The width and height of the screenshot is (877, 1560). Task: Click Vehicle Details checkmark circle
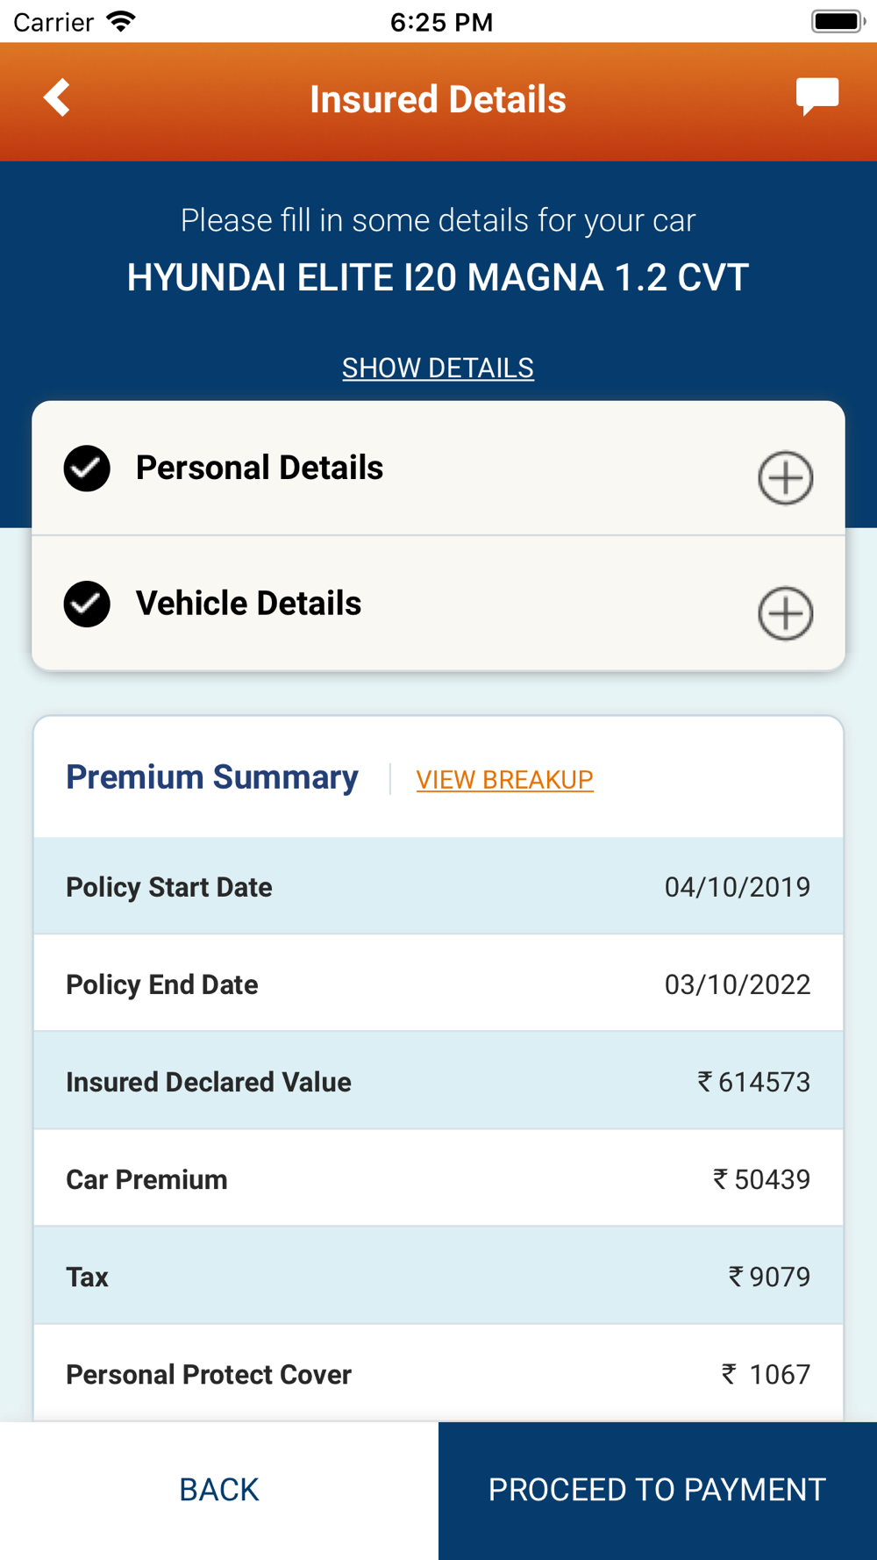(x=87, y=604)
